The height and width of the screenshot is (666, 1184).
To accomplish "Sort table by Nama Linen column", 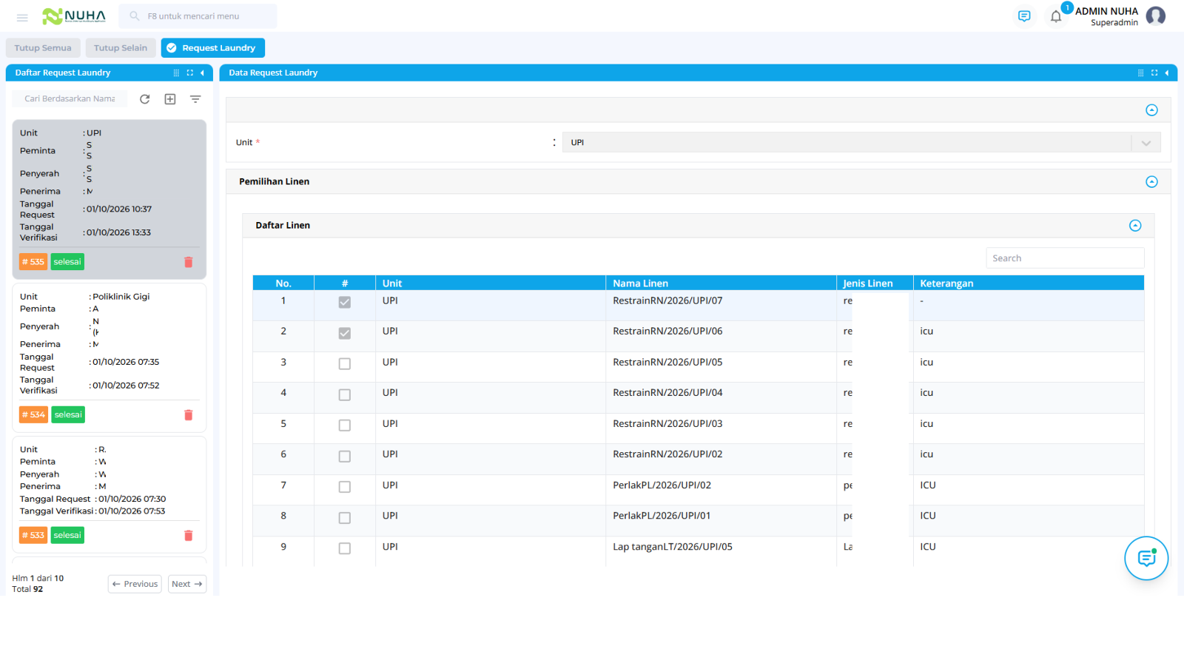I will 721,283.
